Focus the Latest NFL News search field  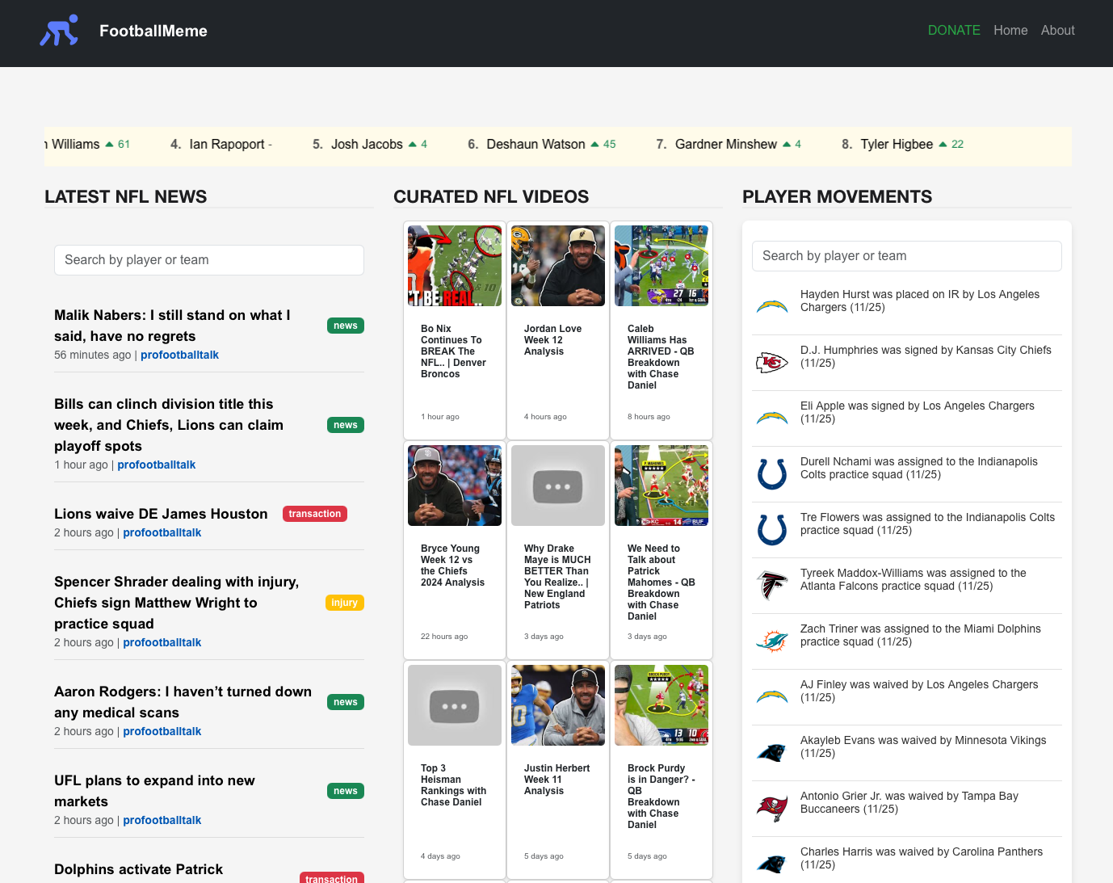pyautogui.click(x=208, y=260)
